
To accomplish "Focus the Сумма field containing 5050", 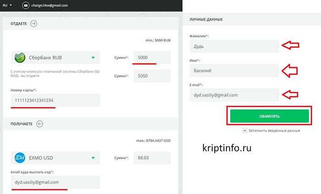I will [152, 76].
